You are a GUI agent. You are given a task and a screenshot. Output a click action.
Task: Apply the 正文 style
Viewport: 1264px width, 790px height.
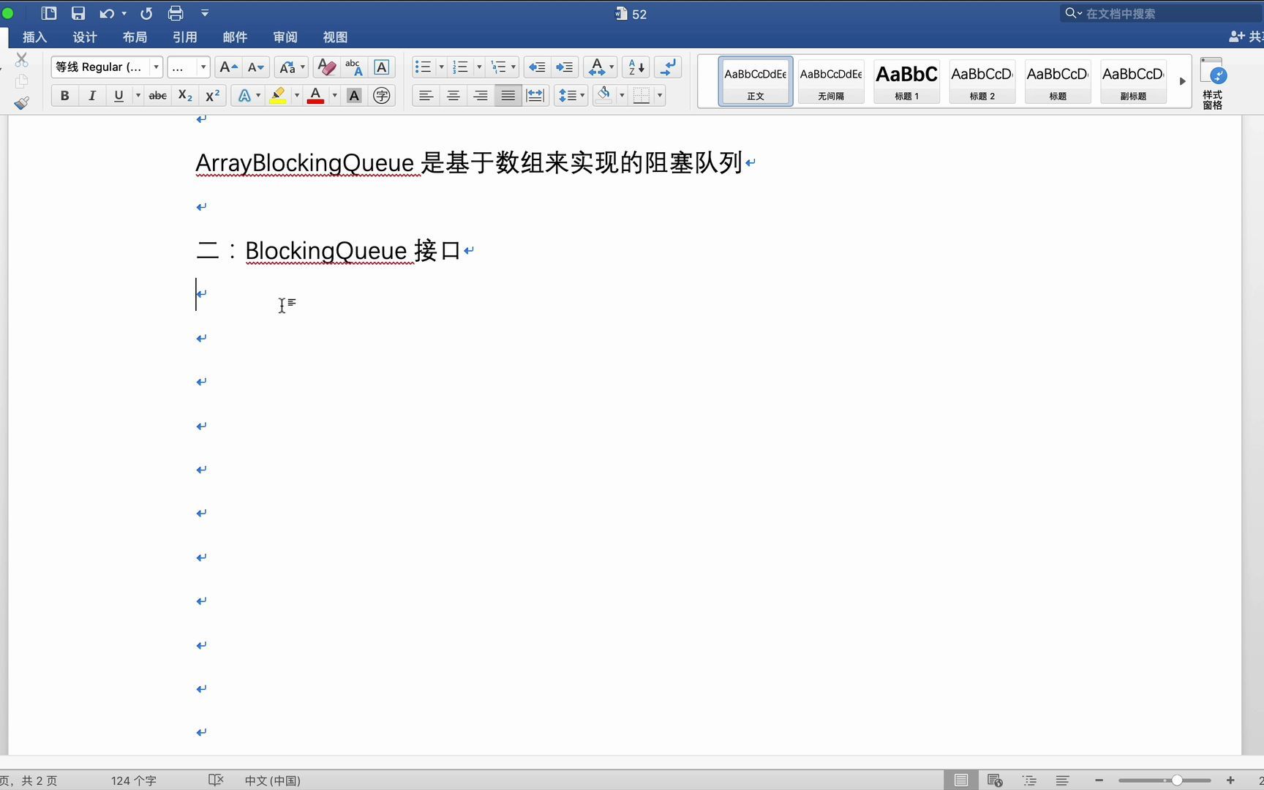(756, 82)
